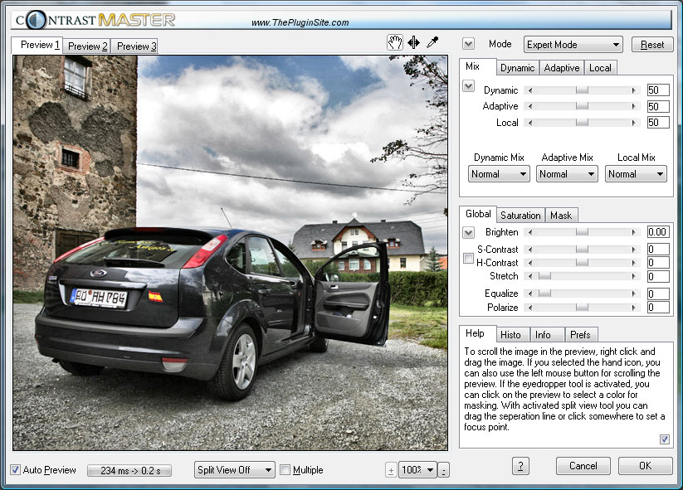The image size is (683, 490).
Task: Click Brighten slider right arrow
Action: click(634, 232)
